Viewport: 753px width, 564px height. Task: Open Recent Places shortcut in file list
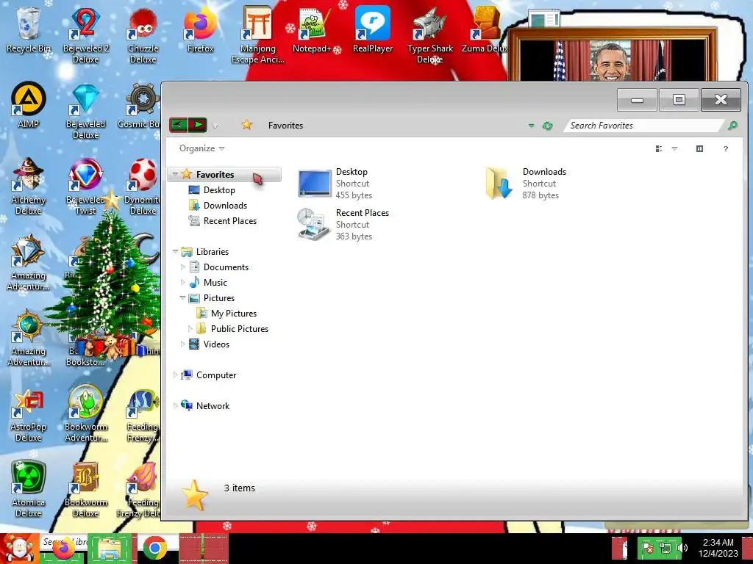click(x=343, y=225)
